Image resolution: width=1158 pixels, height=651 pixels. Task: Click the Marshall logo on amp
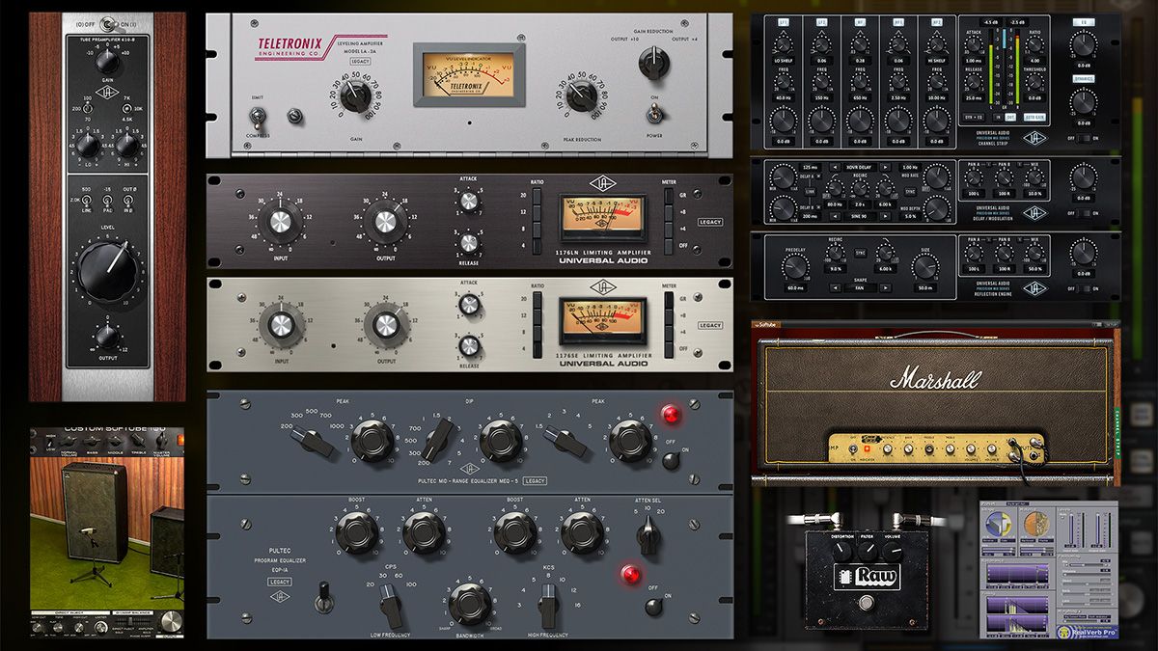935,378
